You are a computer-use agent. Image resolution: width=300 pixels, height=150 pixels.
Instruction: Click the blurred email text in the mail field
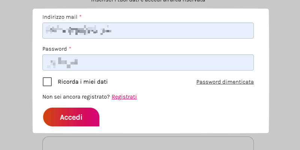[78, 30]
